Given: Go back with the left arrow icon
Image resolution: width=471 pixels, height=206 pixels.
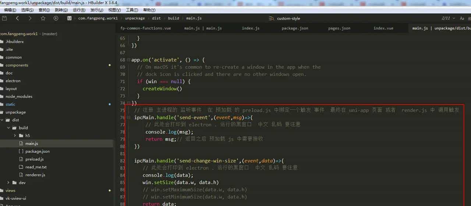Looking at the screenshot, I should (x=17, y=18).
